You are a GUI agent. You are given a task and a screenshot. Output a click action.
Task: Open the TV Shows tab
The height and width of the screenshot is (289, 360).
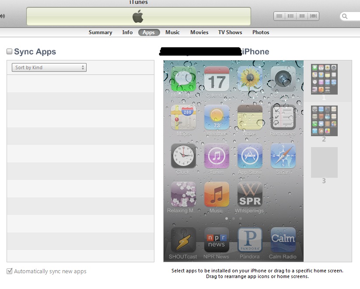230,32
